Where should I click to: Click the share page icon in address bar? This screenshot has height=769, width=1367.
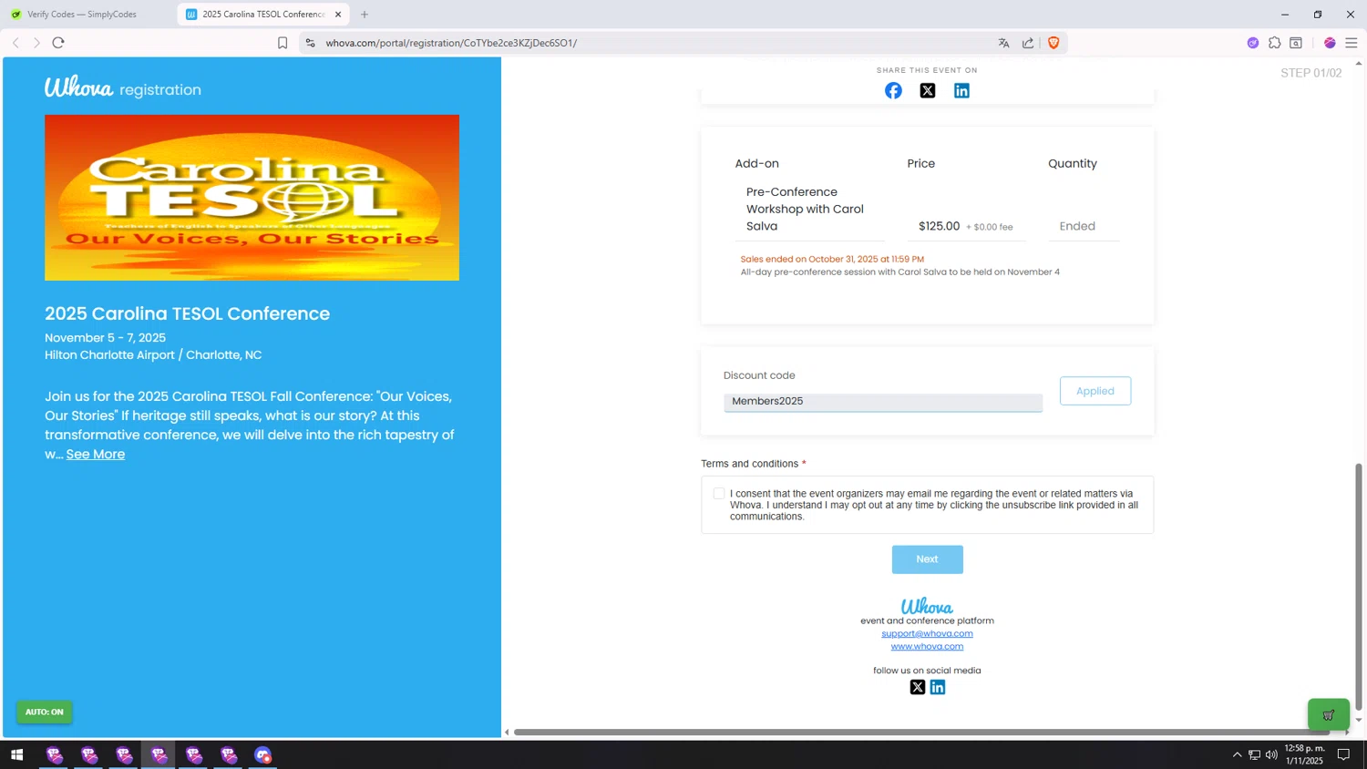point(1028,43)
